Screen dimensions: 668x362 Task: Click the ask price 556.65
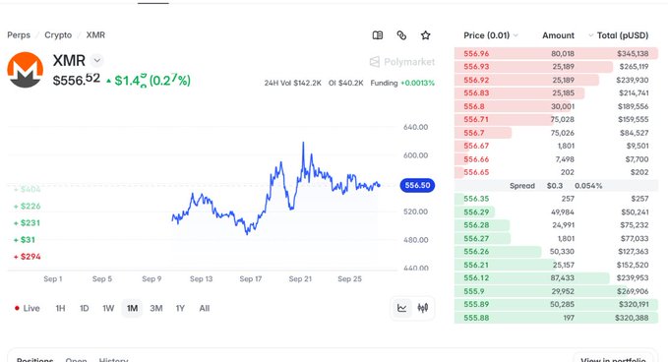coord(476,172)
